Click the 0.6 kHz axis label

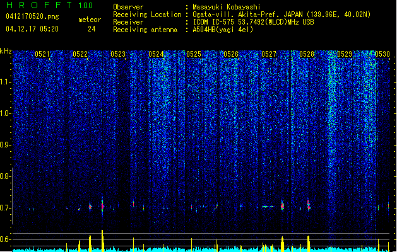(x=5, y=239)
